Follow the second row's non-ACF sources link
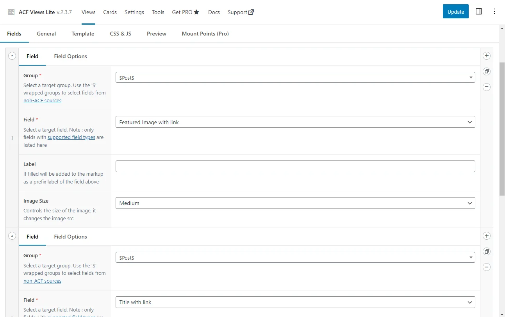This screenshot has width=505, height=317. point(42,281)
